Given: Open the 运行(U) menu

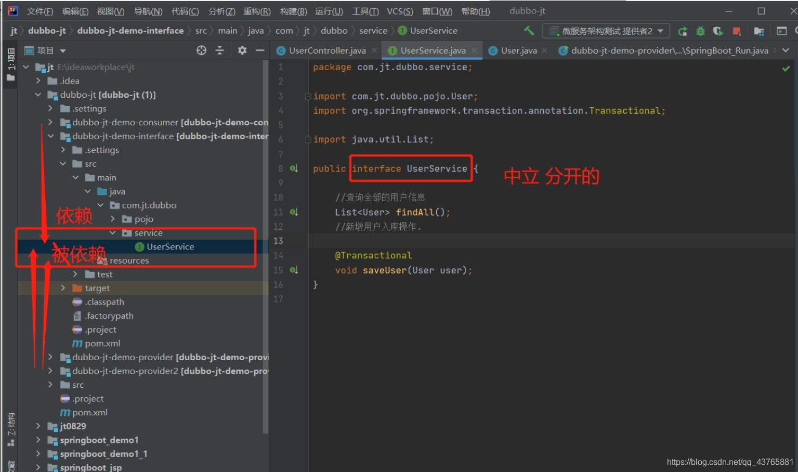Looking at the screenshot, I should 329,11.
